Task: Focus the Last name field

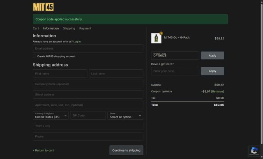Action: point(116,74)
